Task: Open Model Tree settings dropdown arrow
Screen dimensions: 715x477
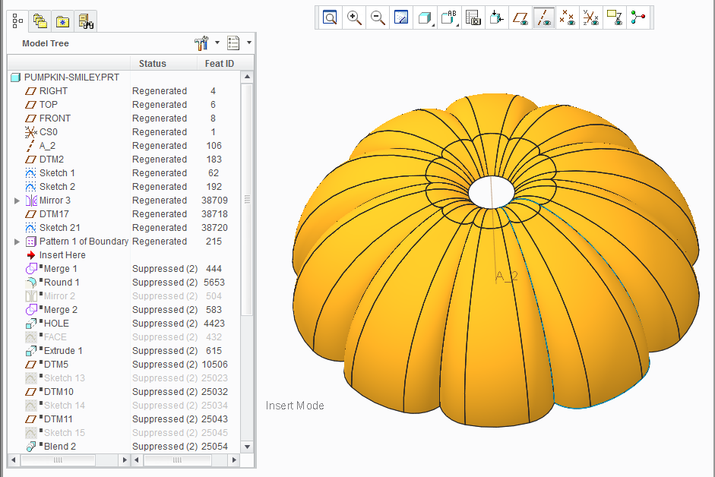Action: pyautogui.click(x=217, y=43)
